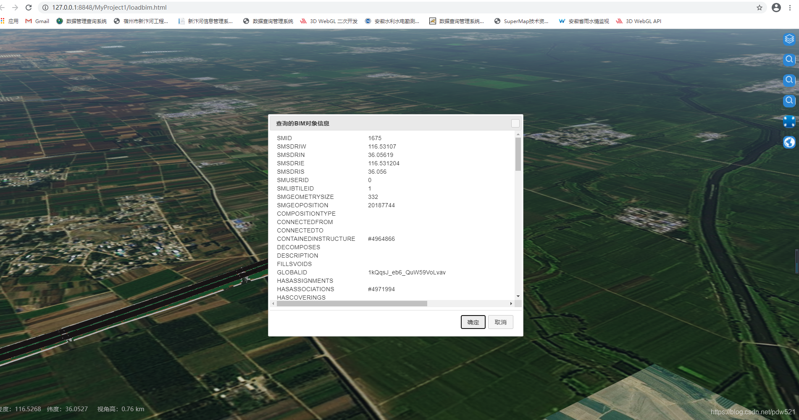Click the CONNECTEDFROM field label

coord(305,222)
